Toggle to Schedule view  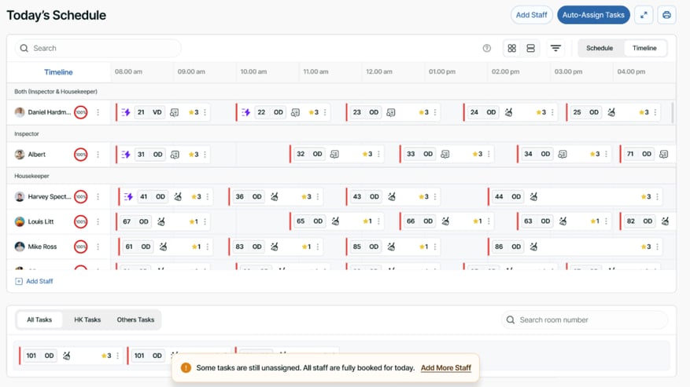tap(600, 49)
